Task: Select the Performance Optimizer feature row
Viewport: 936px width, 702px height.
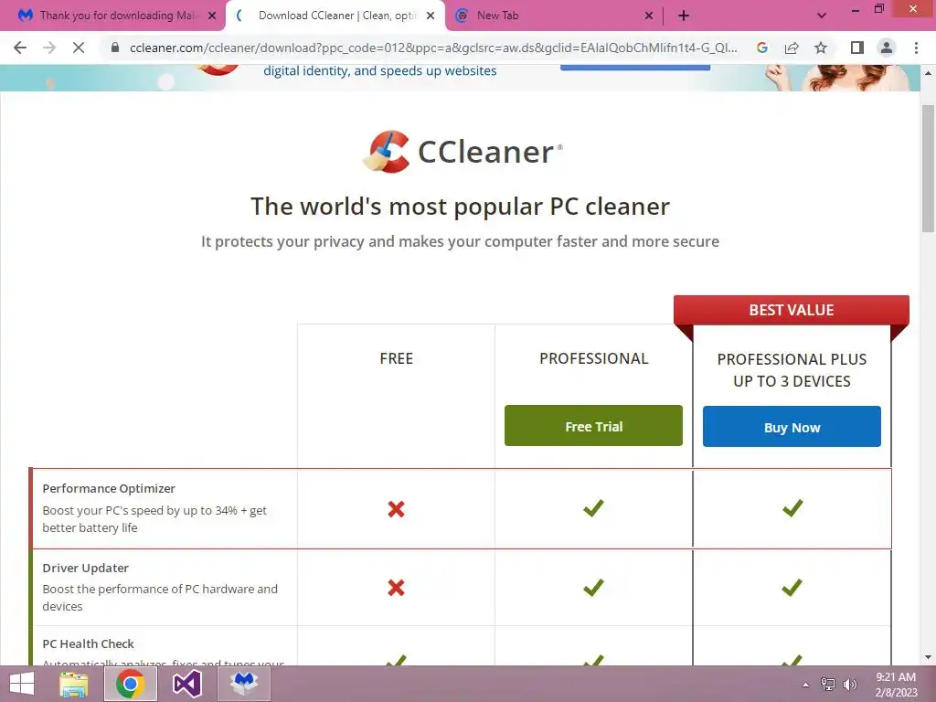Action: coord(461,508)
